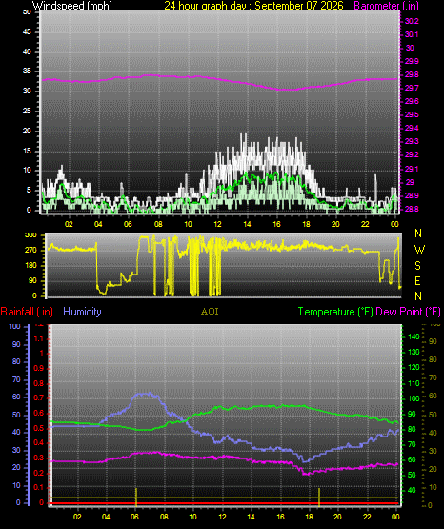This screenshot has width=444, height=529.
Task: Click the AQI legend label
Action: click(x=210, y=312)
